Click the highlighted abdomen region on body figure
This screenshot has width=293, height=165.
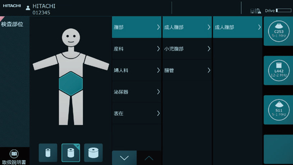click(x=71, y=84)
